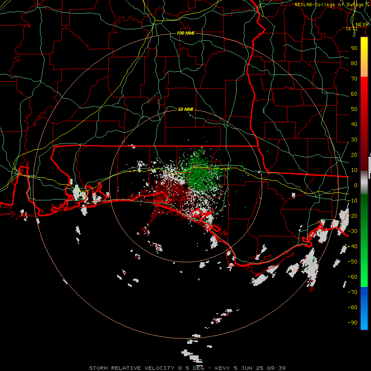Select the 0 value on the velocity scale

click(x=356, y=185)
